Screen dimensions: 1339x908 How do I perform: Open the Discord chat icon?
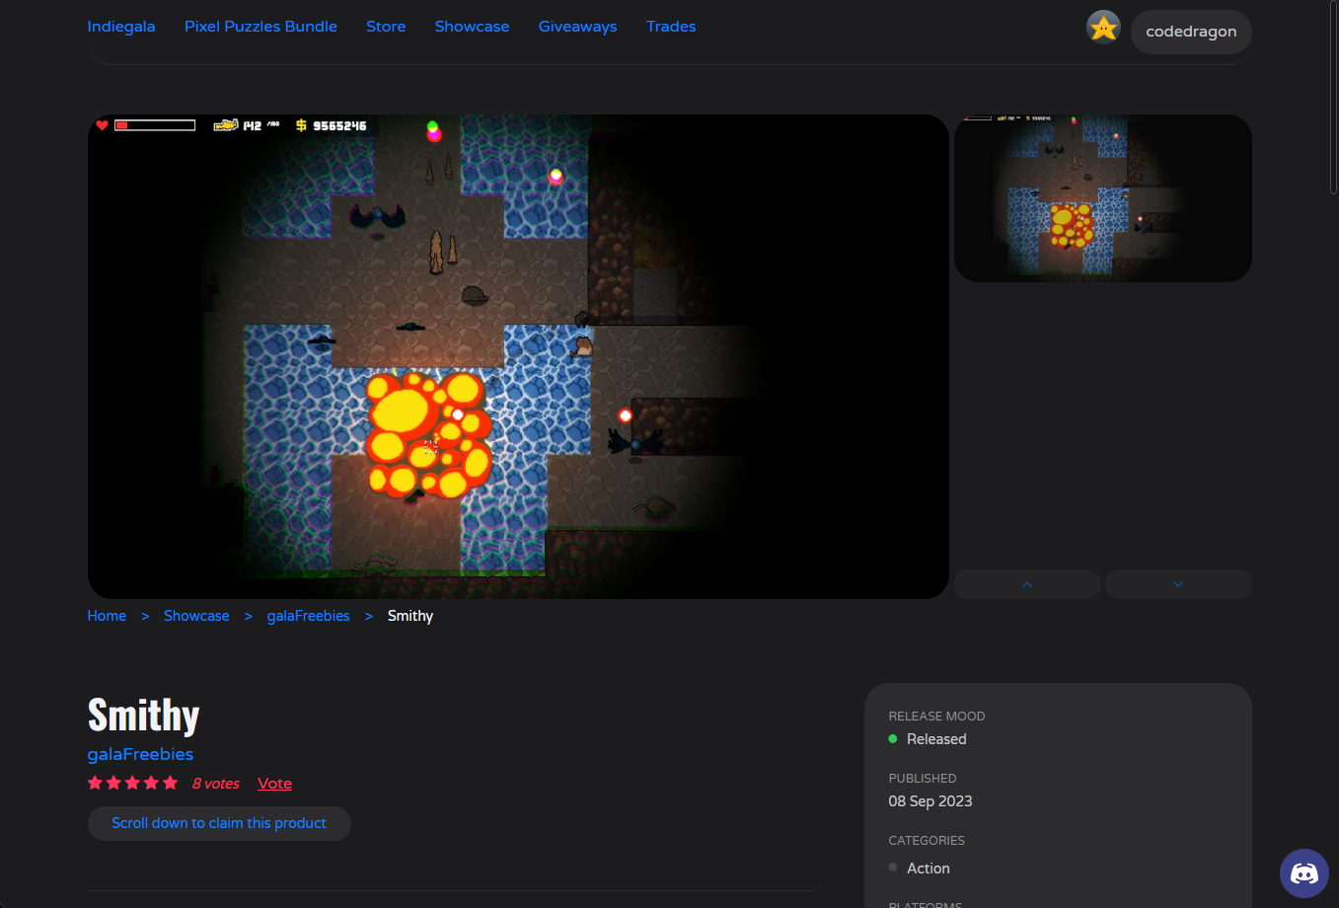click(1304, 873)
